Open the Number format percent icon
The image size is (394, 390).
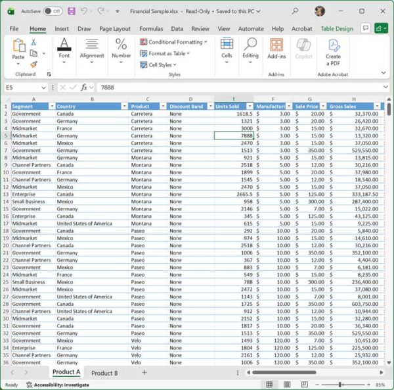[121, 44]
